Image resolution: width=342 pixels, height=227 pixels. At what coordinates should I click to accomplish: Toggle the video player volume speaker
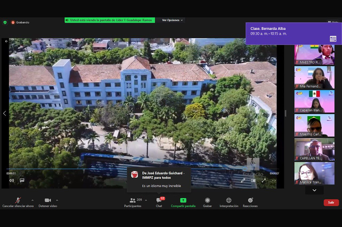pos(12,180)
